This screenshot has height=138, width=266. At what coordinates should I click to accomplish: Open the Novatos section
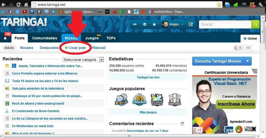pyautogui.click(x=27, y=48)
